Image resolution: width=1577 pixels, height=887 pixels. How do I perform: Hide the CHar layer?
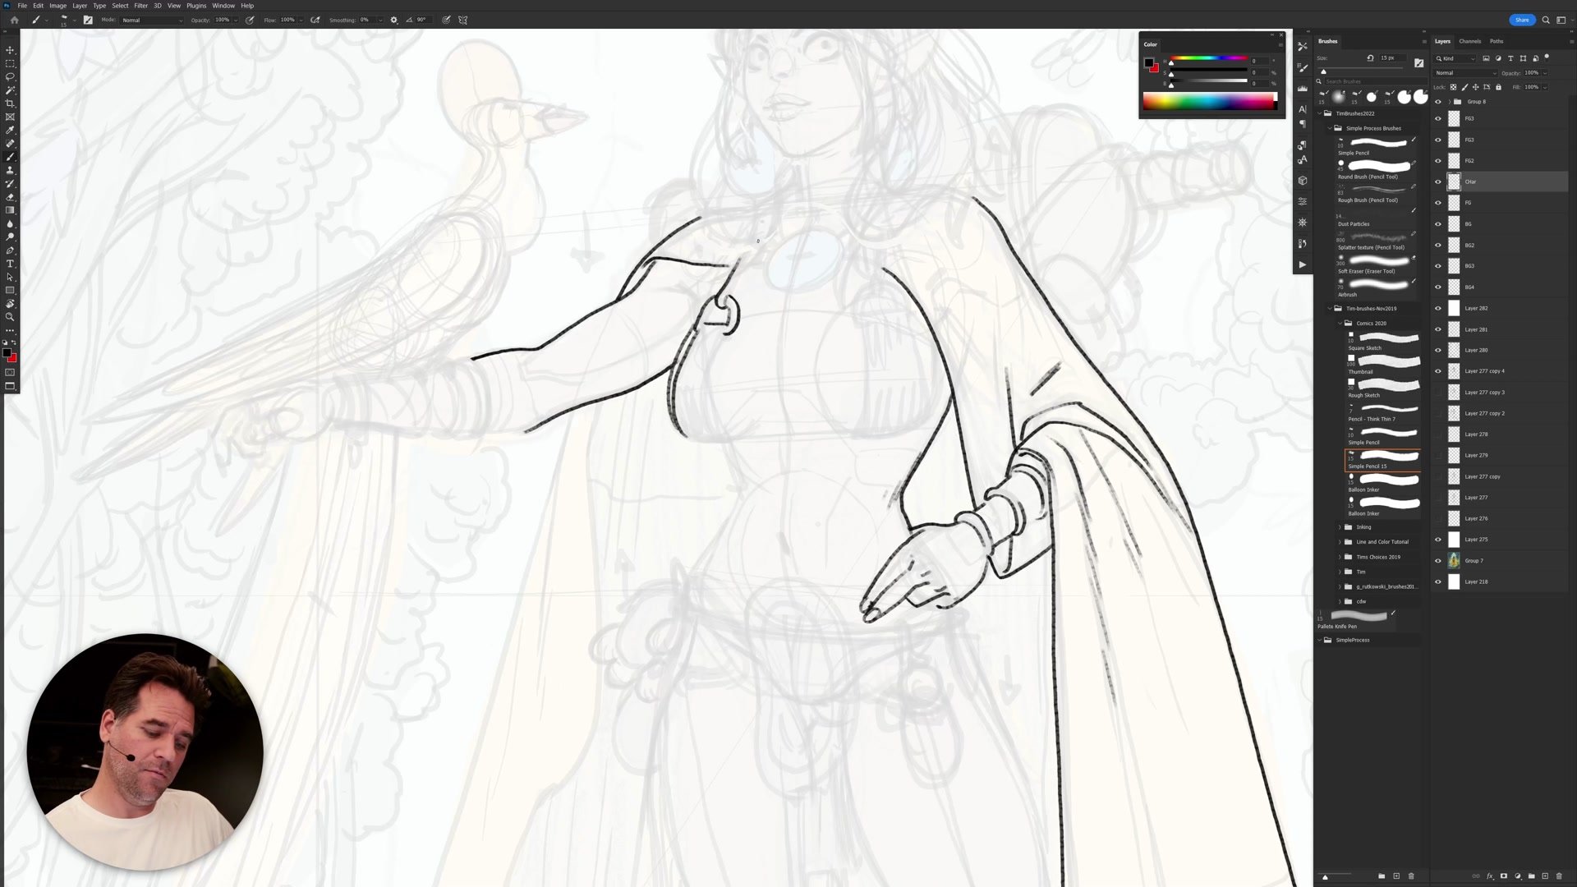(x=1437, y=182)
